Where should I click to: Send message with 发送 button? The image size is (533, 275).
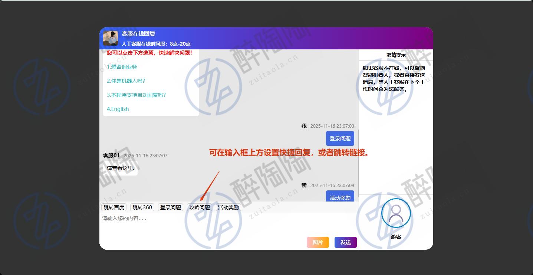tap(345, 242)
